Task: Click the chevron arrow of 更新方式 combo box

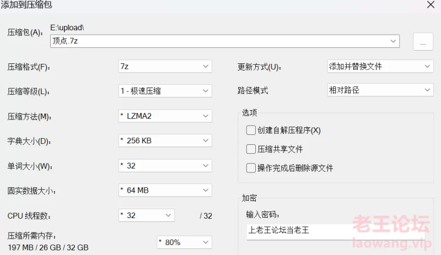Action: pyautogui.click(x=427, y=66)
